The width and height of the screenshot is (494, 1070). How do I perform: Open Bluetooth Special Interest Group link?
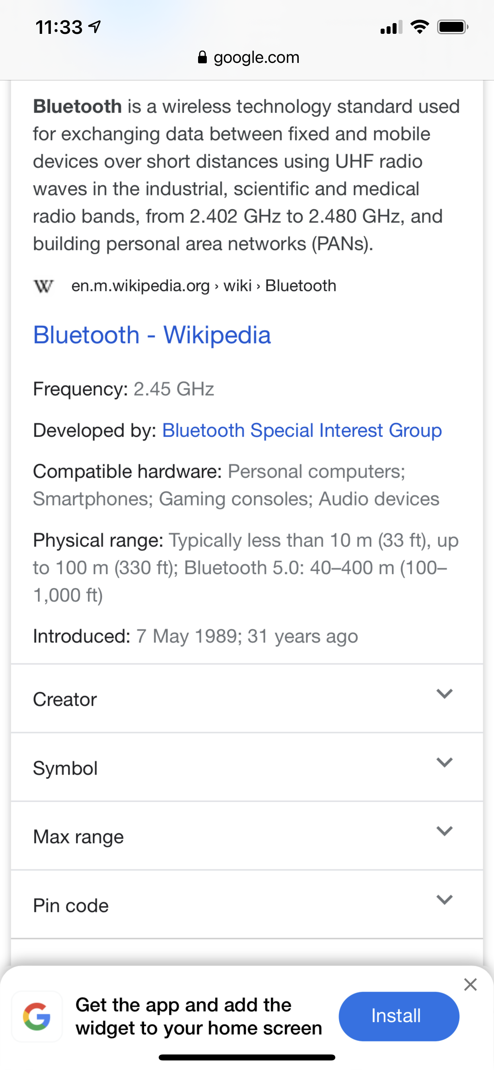point(302,430)
